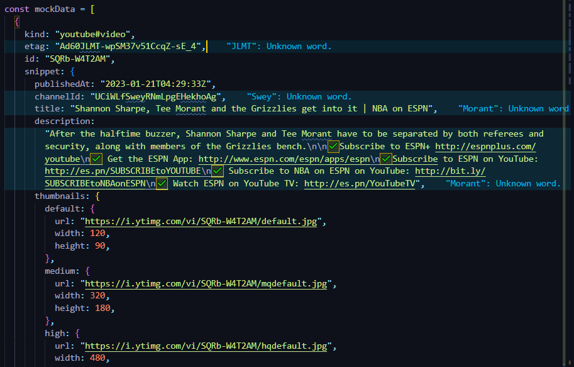
Task: Open the es.pn/YouTubeTV link
Action: coord(360,184)
